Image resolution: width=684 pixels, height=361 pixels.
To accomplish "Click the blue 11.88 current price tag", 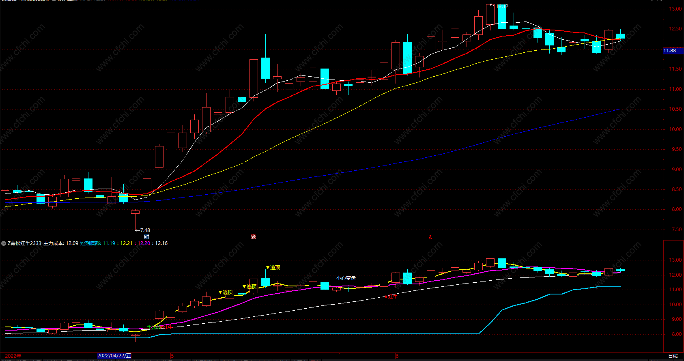I will pyautogui.click(x=673, y=51).
